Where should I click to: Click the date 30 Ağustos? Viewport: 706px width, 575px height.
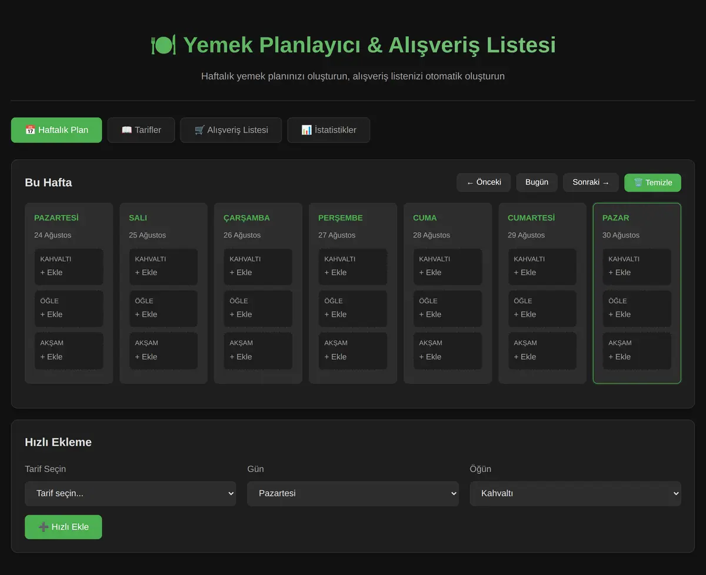621,235
